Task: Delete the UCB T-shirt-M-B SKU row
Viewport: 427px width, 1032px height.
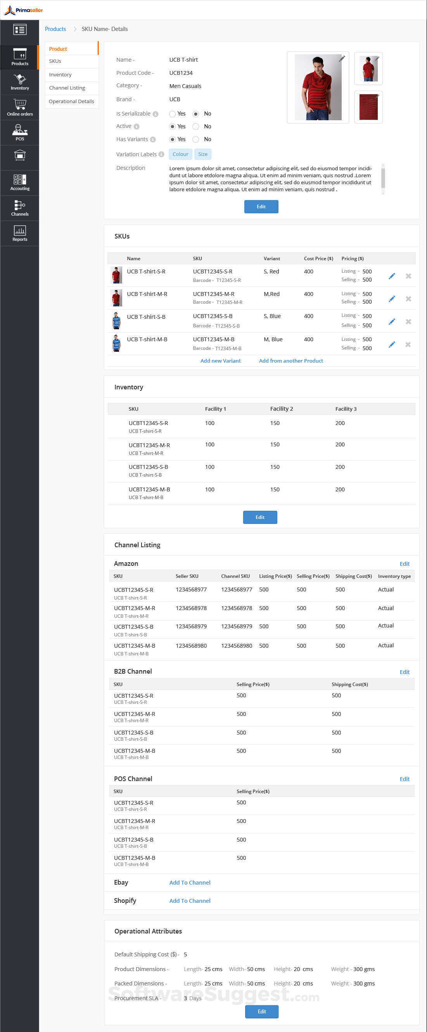Action: click(408, 344)
